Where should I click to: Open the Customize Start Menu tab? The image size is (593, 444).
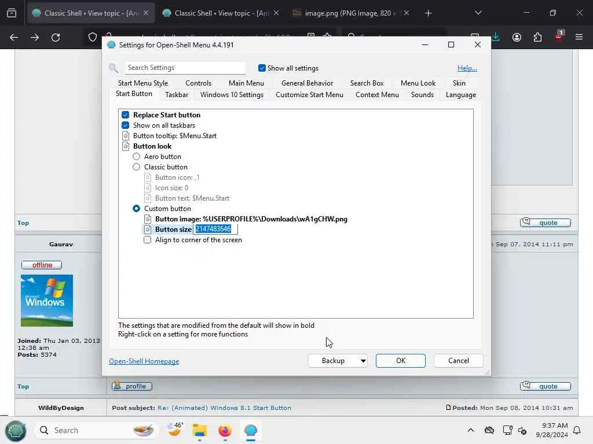coord(309,95)
